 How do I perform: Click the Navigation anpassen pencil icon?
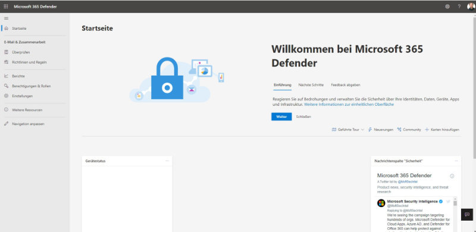7,124
